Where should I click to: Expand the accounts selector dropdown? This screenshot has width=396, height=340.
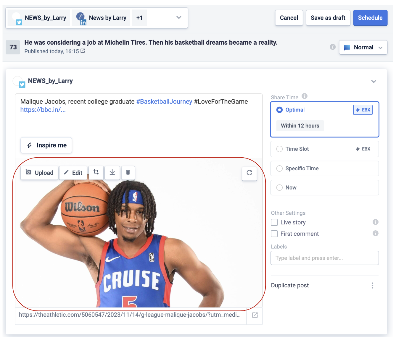click(x=179, y=17)
